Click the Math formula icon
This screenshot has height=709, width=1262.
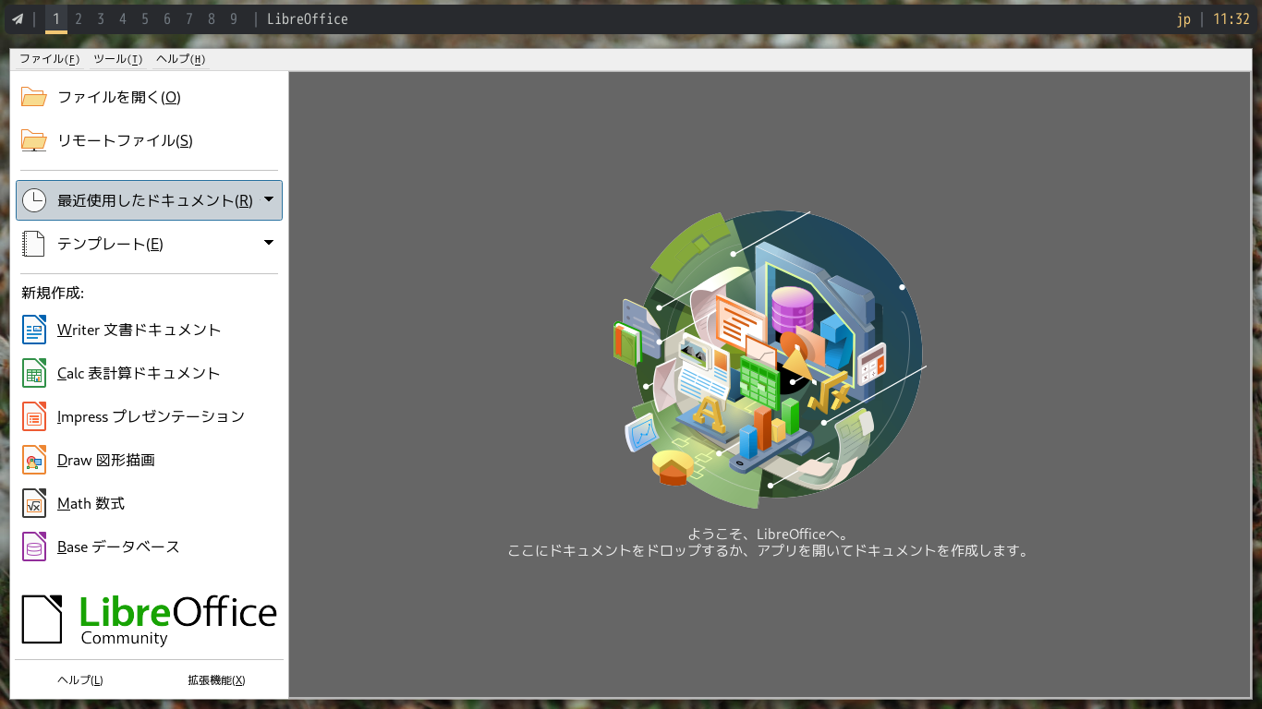[34, 503]
